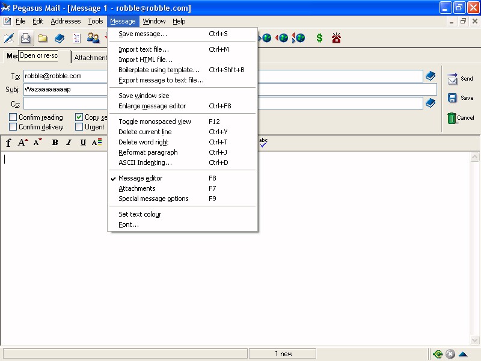
Task: Focus the empty Cc field
Action: click(223, 103)
